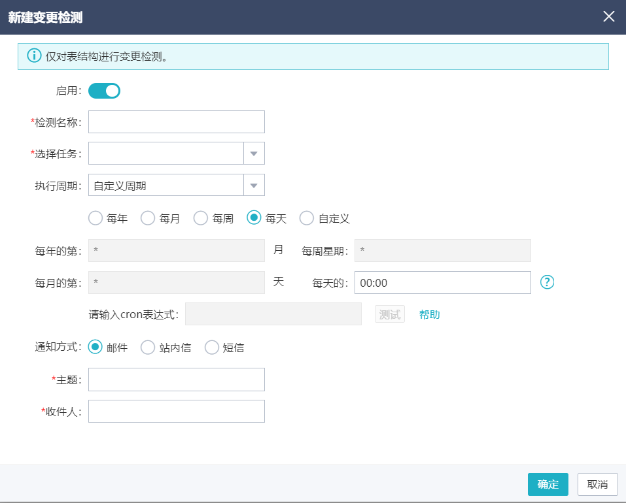Set notification method to 站内信
Image resolution: width=626 pixels, height=503 pixels.
click(148, 348)
